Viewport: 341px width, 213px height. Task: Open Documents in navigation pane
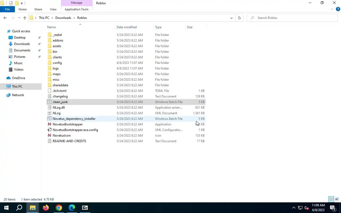22,50
